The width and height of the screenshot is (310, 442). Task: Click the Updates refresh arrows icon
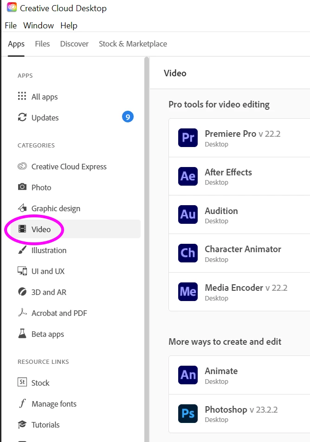[22, 117]
